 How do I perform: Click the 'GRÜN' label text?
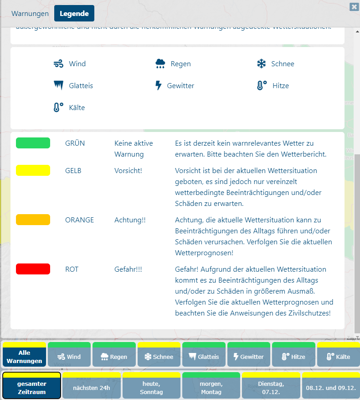(75, 143)
